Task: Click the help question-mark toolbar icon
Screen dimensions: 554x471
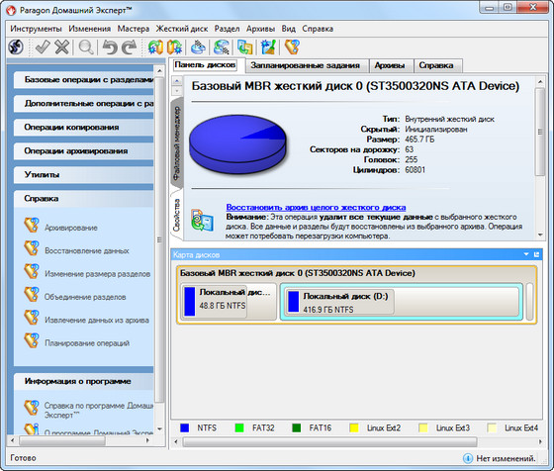Action: pos(293,47)
